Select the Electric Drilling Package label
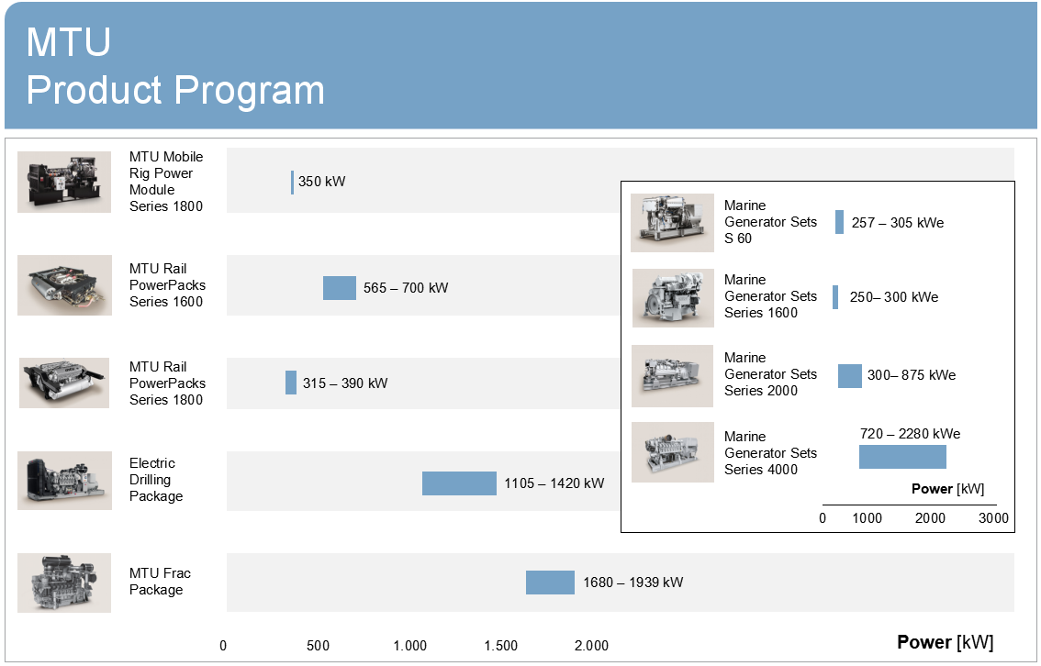Screen dimensions: 1041x666 click(156, 480)
